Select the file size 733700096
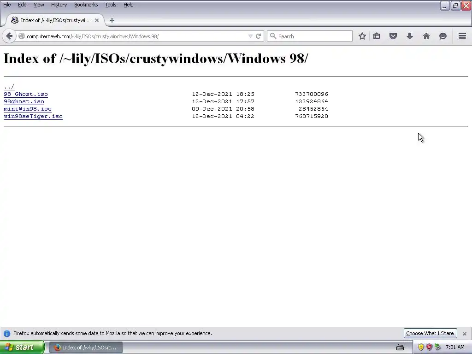This screenshot has height=354, width=472. (312, 94)
